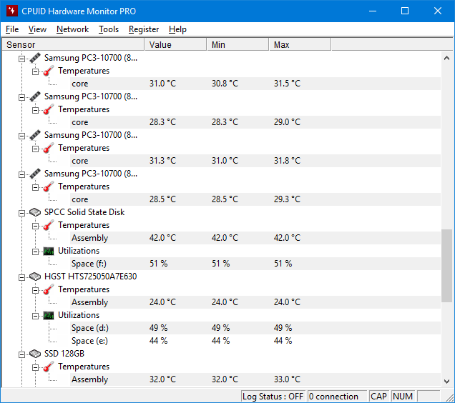Maximize the Hardware Monitor window
Image resolution: width=455 pixels, height=403 pixels.
click(x=405, y=11)
